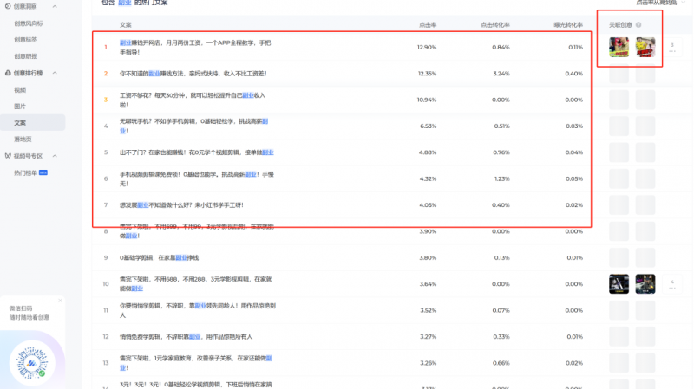
Task: Open the first thumbnail in row 10
Action: click(619, 283)
